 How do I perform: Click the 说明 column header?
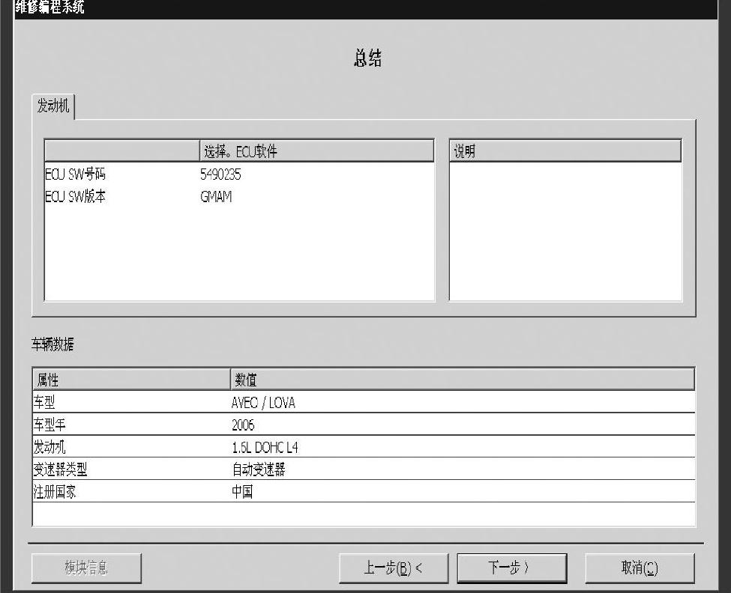565,151
